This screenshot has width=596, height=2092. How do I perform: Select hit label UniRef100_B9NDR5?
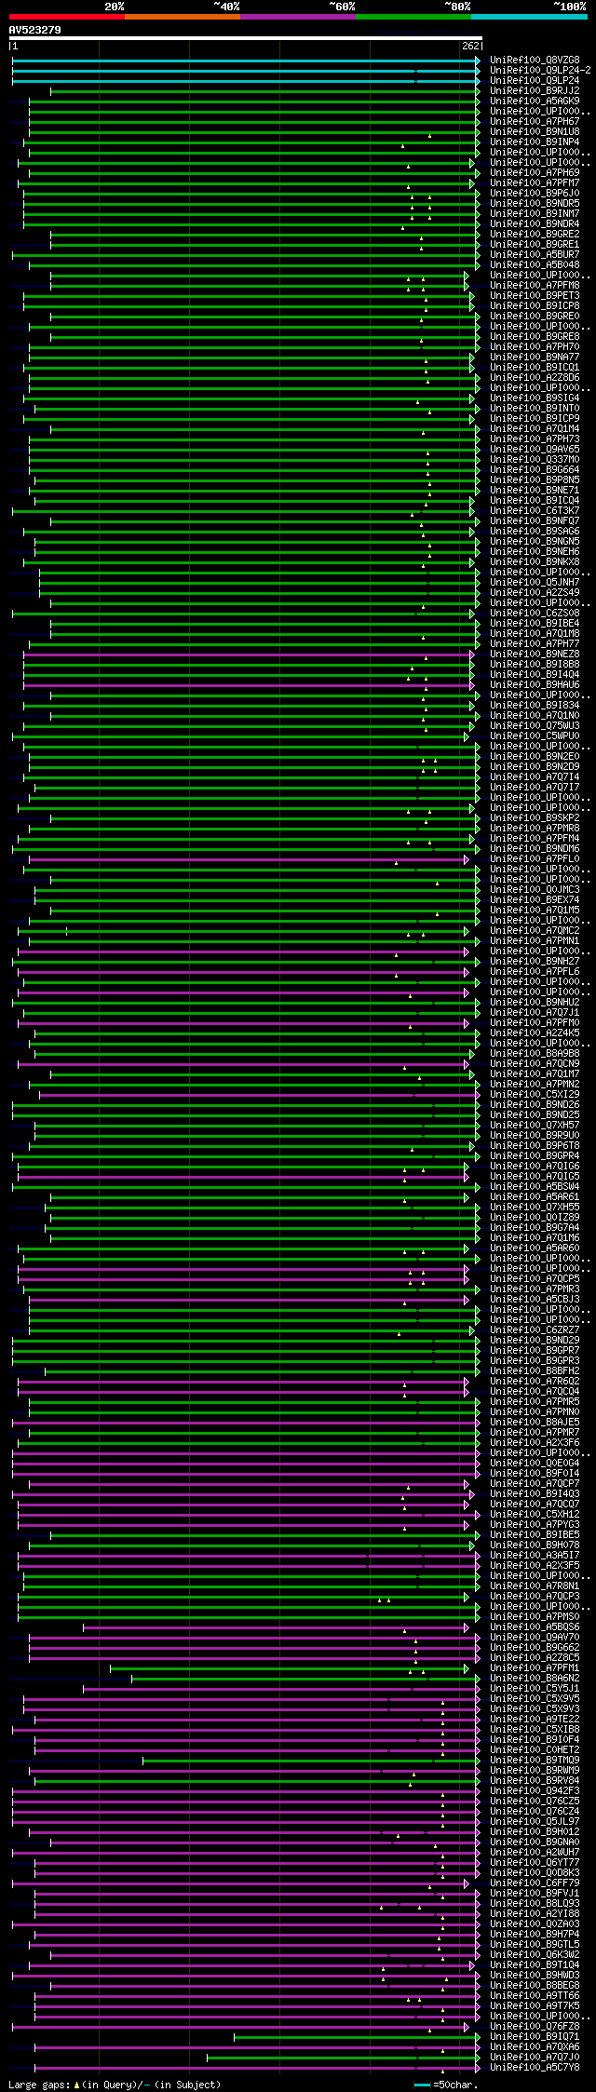pos(535,204)
